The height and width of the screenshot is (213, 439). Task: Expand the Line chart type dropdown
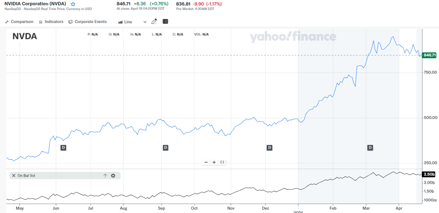click(128, 22)
